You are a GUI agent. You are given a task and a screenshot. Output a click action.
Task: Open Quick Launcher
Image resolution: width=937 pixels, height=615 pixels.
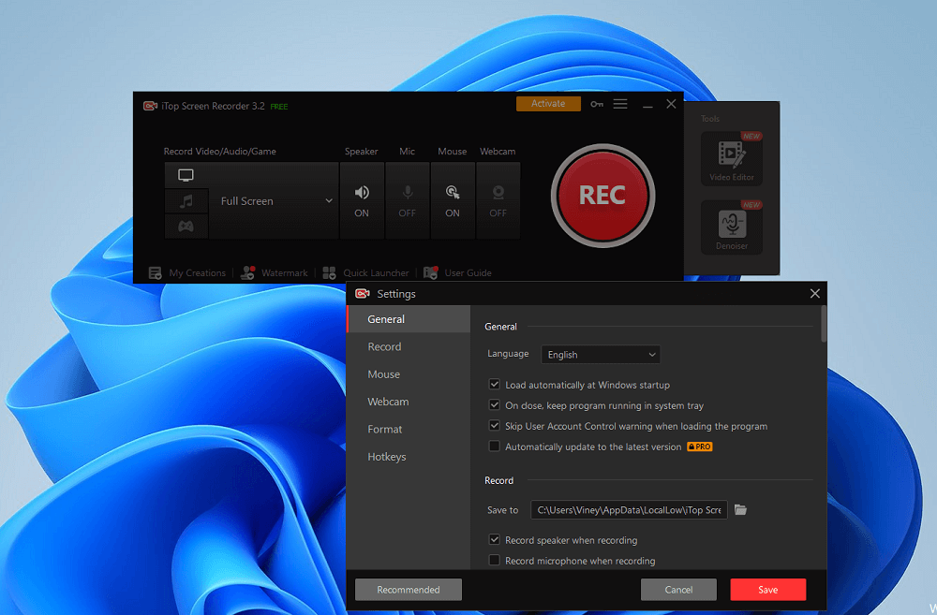coord(365,273)
